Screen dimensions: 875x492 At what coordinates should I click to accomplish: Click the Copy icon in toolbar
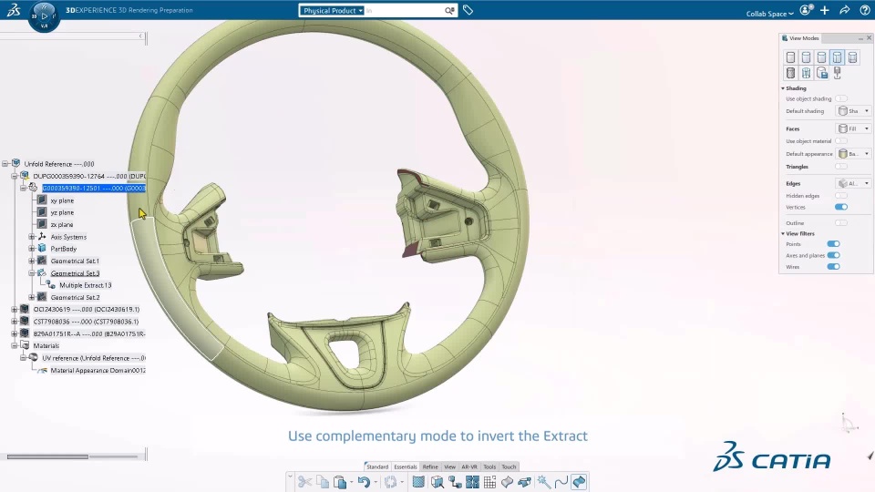pyautogui.click(x=323, y=481)
